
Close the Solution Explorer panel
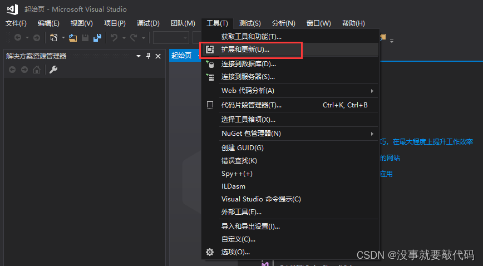158,56
